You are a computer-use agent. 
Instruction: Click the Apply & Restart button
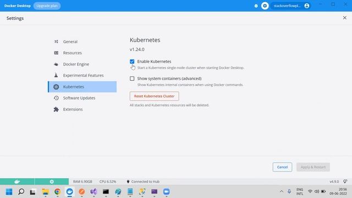click(313, 167)
